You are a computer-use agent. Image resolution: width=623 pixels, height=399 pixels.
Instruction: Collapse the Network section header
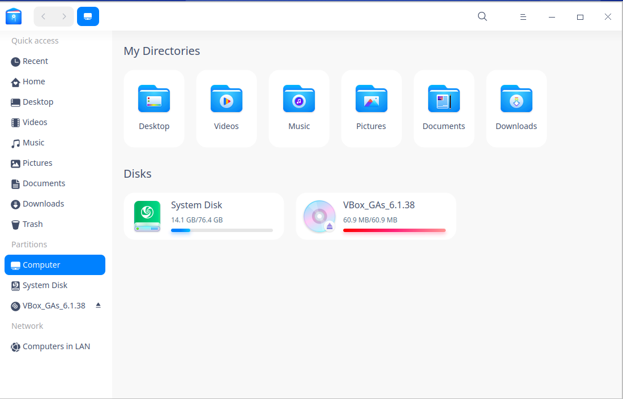tap(27, 325)
